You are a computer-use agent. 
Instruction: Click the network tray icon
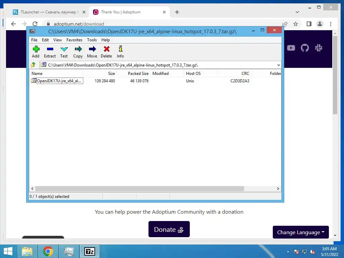tap(304, 252)
